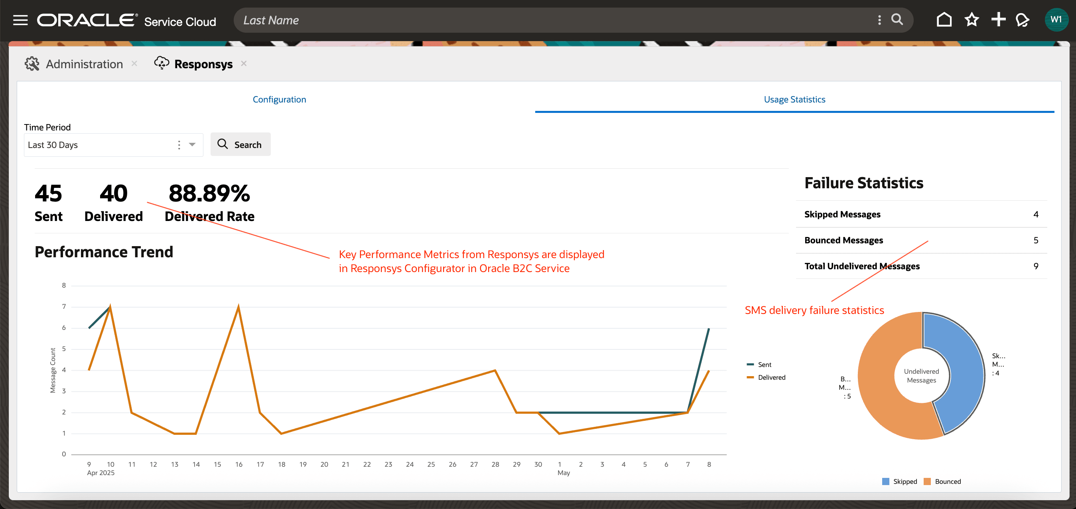The image size is (1076, 509).
Task: Open Time Period three-dot options
Action: tap(179, 144)
